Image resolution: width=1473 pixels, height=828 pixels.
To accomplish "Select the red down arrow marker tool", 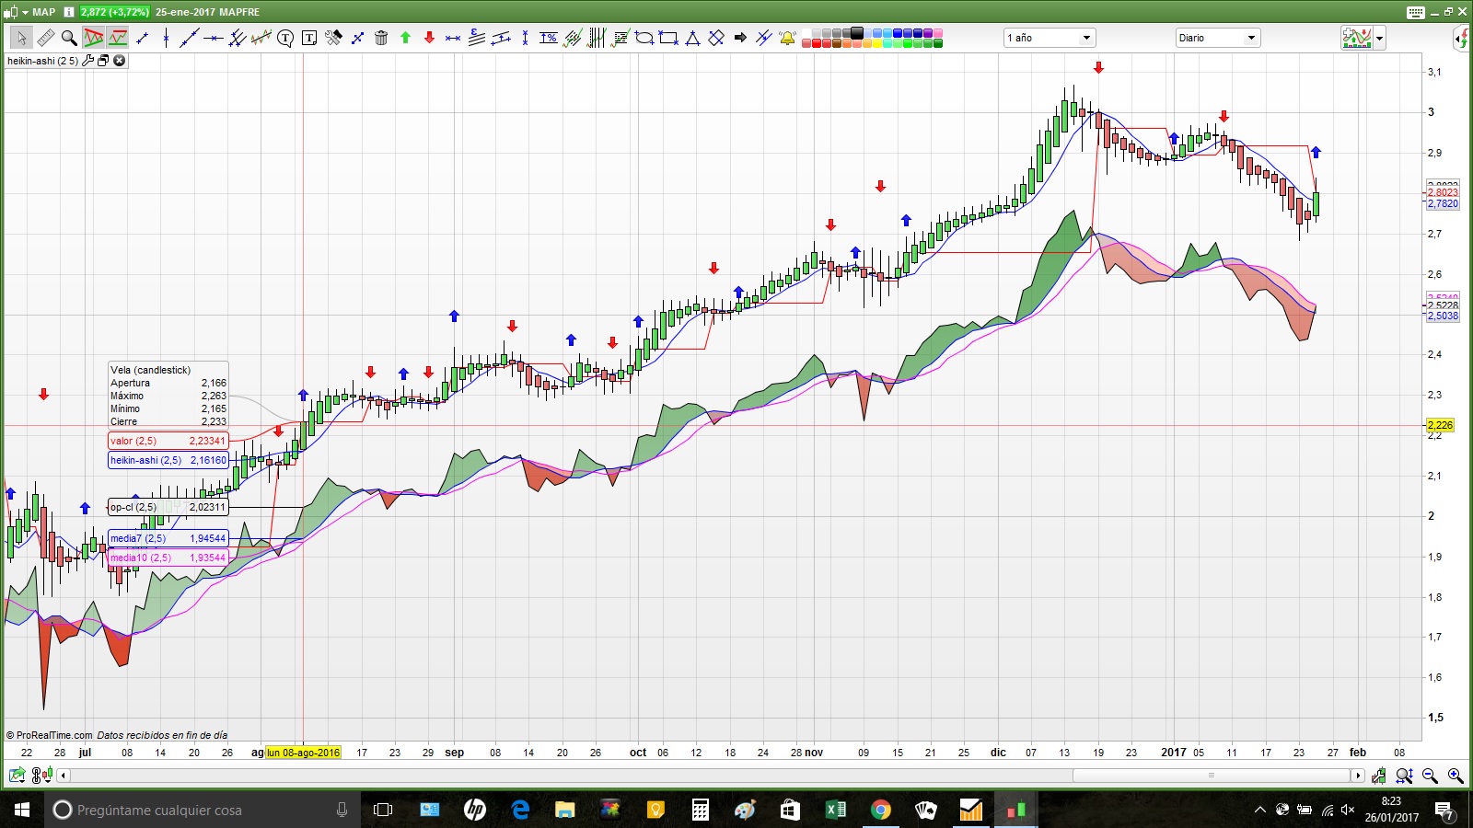I will pyautogui.click(x=429, y=38).
